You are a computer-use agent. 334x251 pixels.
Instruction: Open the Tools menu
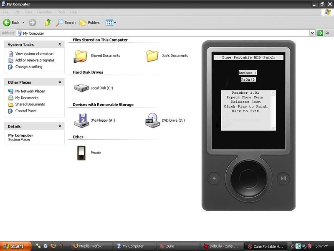(x=61, y=12)
